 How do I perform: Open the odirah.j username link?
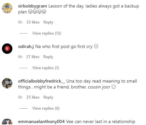pos(26,47)
